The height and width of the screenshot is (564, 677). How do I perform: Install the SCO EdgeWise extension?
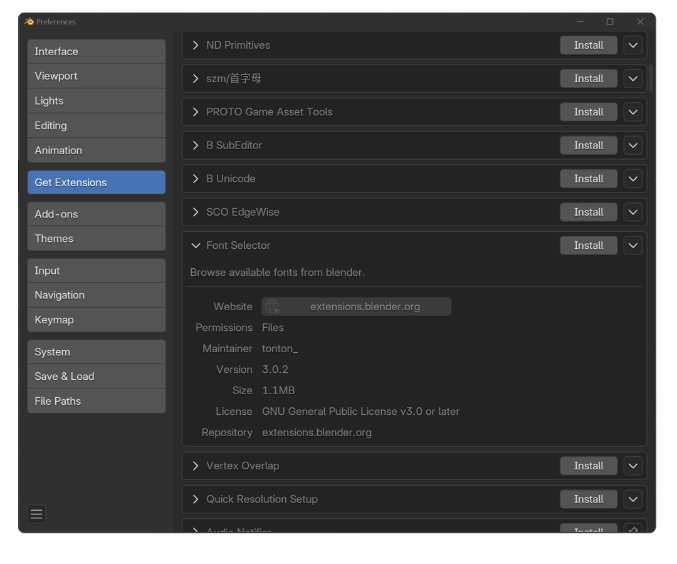(589, 212)
